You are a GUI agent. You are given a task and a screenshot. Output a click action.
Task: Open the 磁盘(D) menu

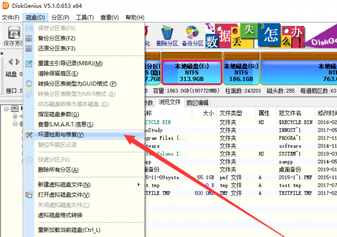pyautogui.click(x=35, y=18)
